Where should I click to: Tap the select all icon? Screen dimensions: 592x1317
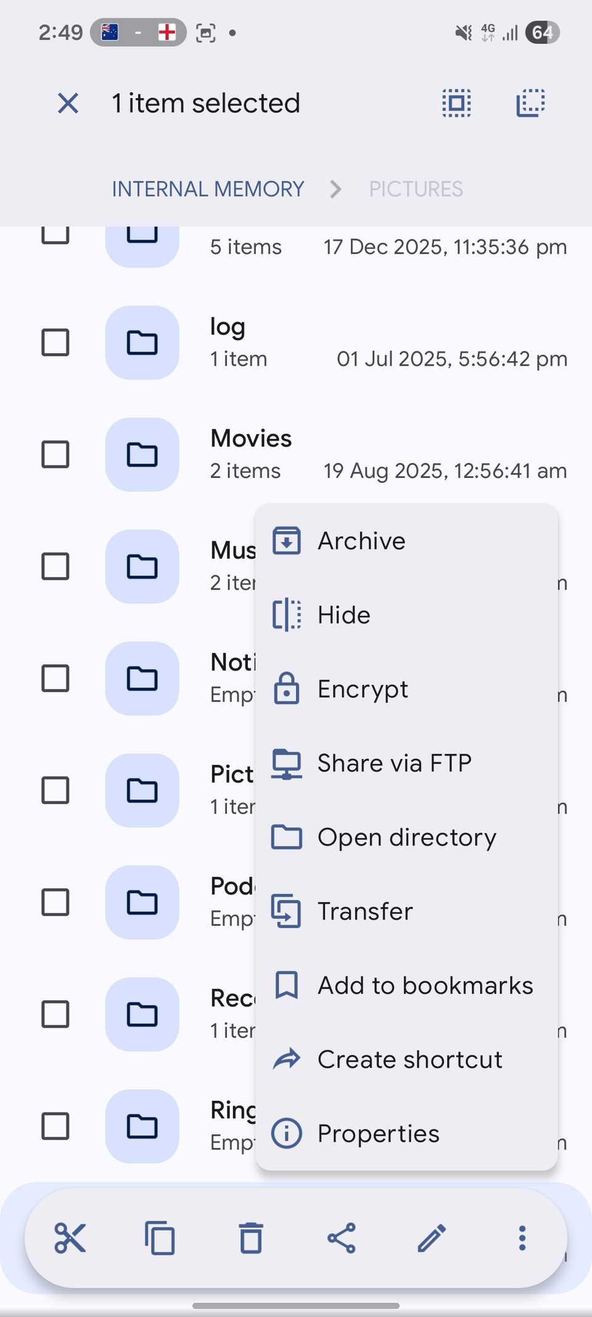coord(456,103)
